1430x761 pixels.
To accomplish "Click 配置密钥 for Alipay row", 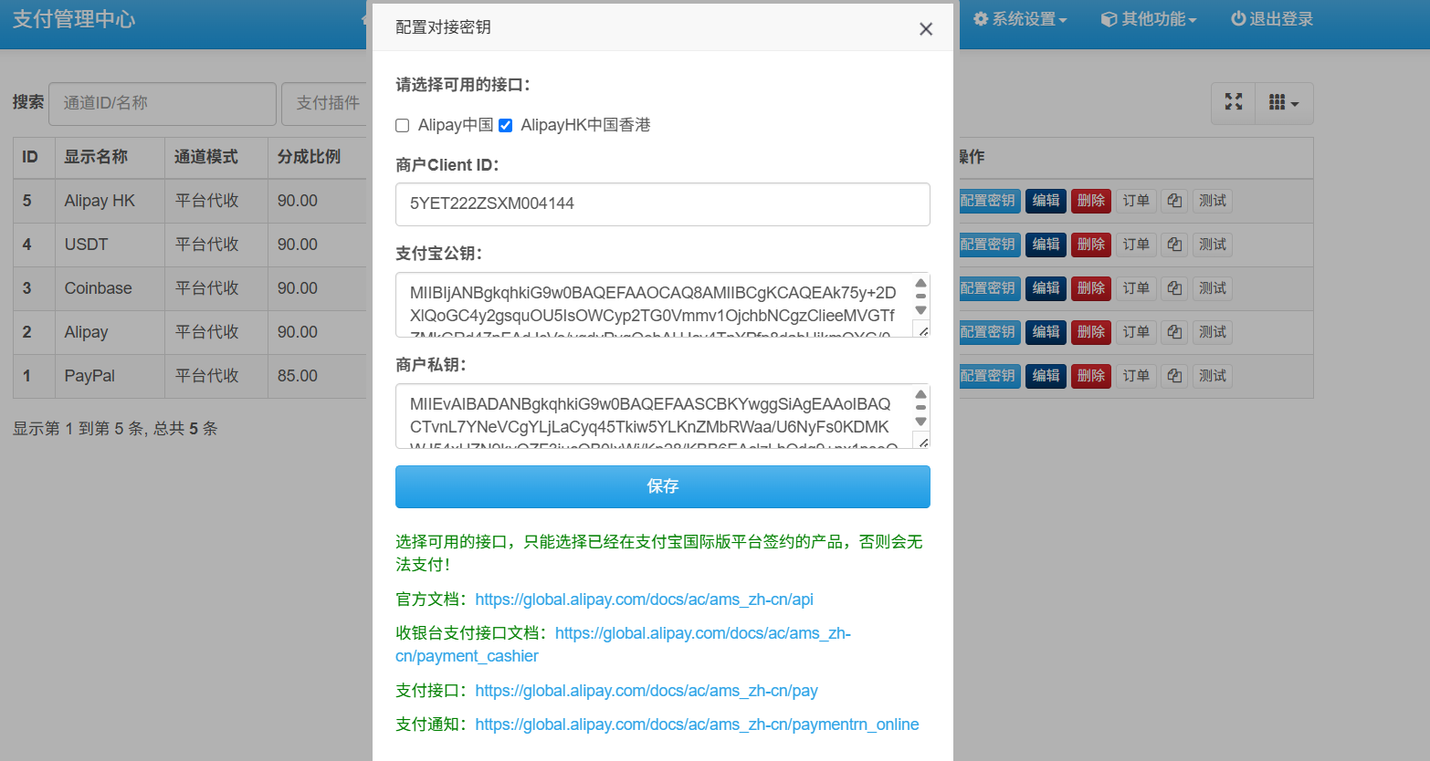I will coord(988,332).
